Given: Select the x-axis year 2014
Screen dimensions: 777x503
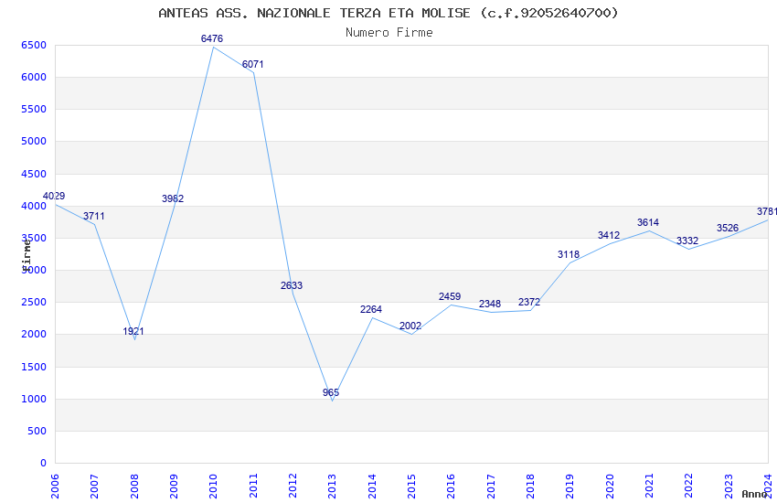Looking at the screenshot, I should (372, 487).
